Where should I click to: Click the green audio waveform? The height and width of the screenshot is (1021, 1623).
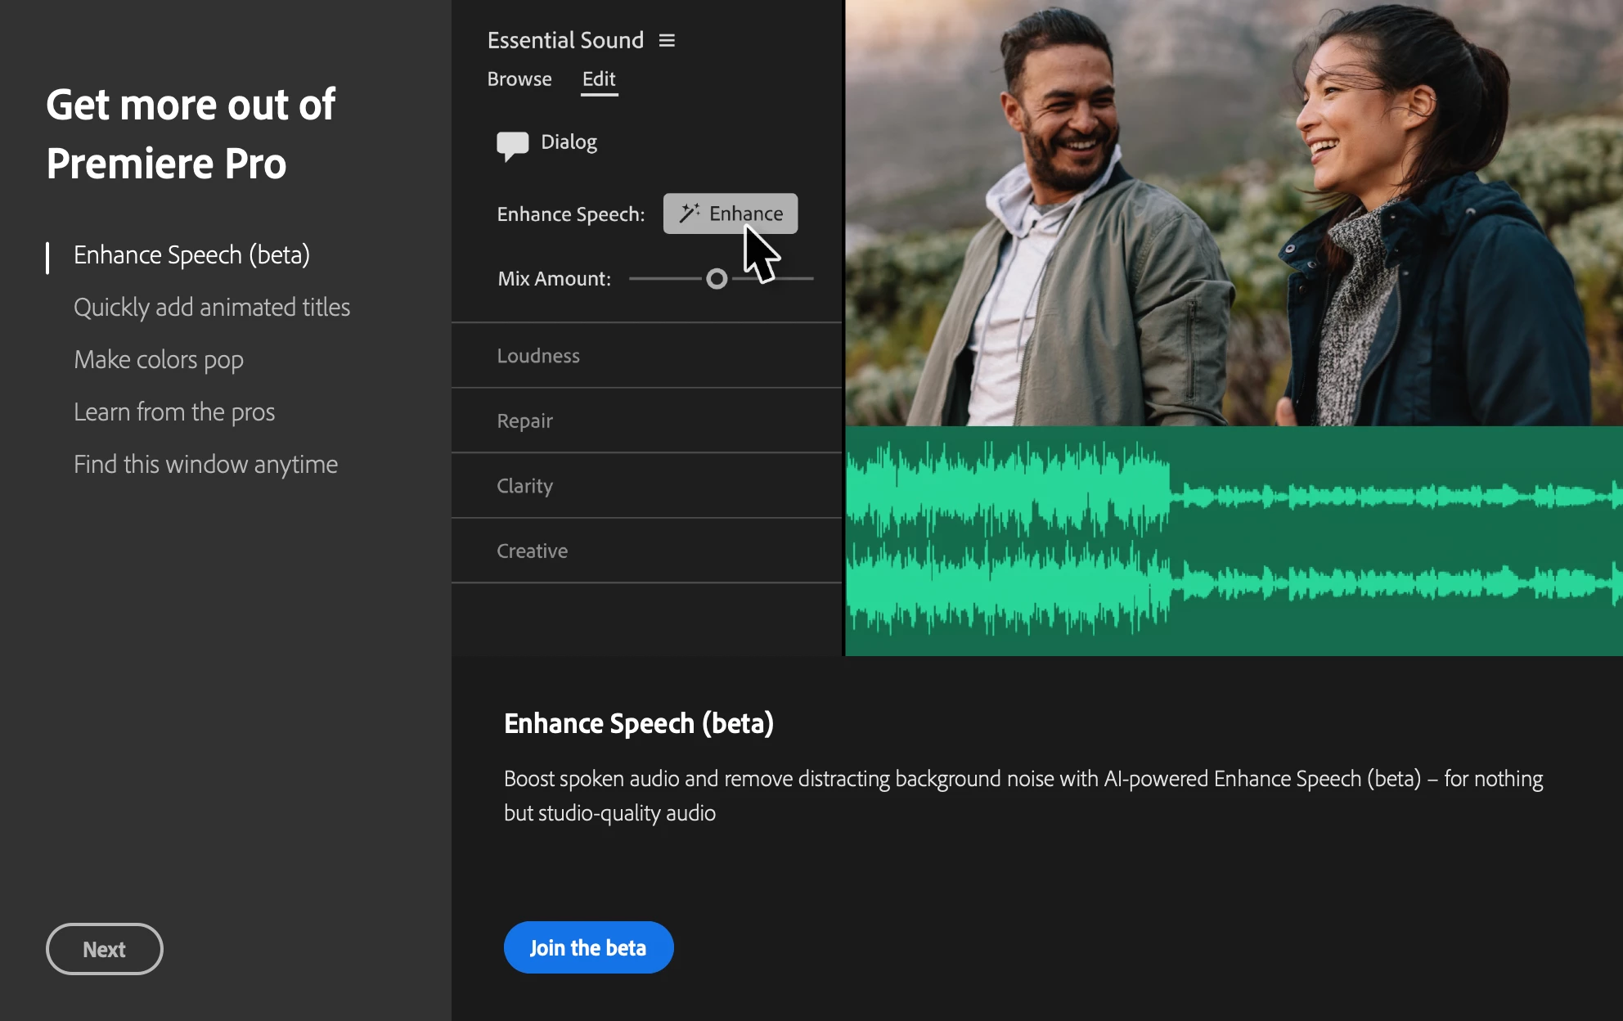(1234, 540)
